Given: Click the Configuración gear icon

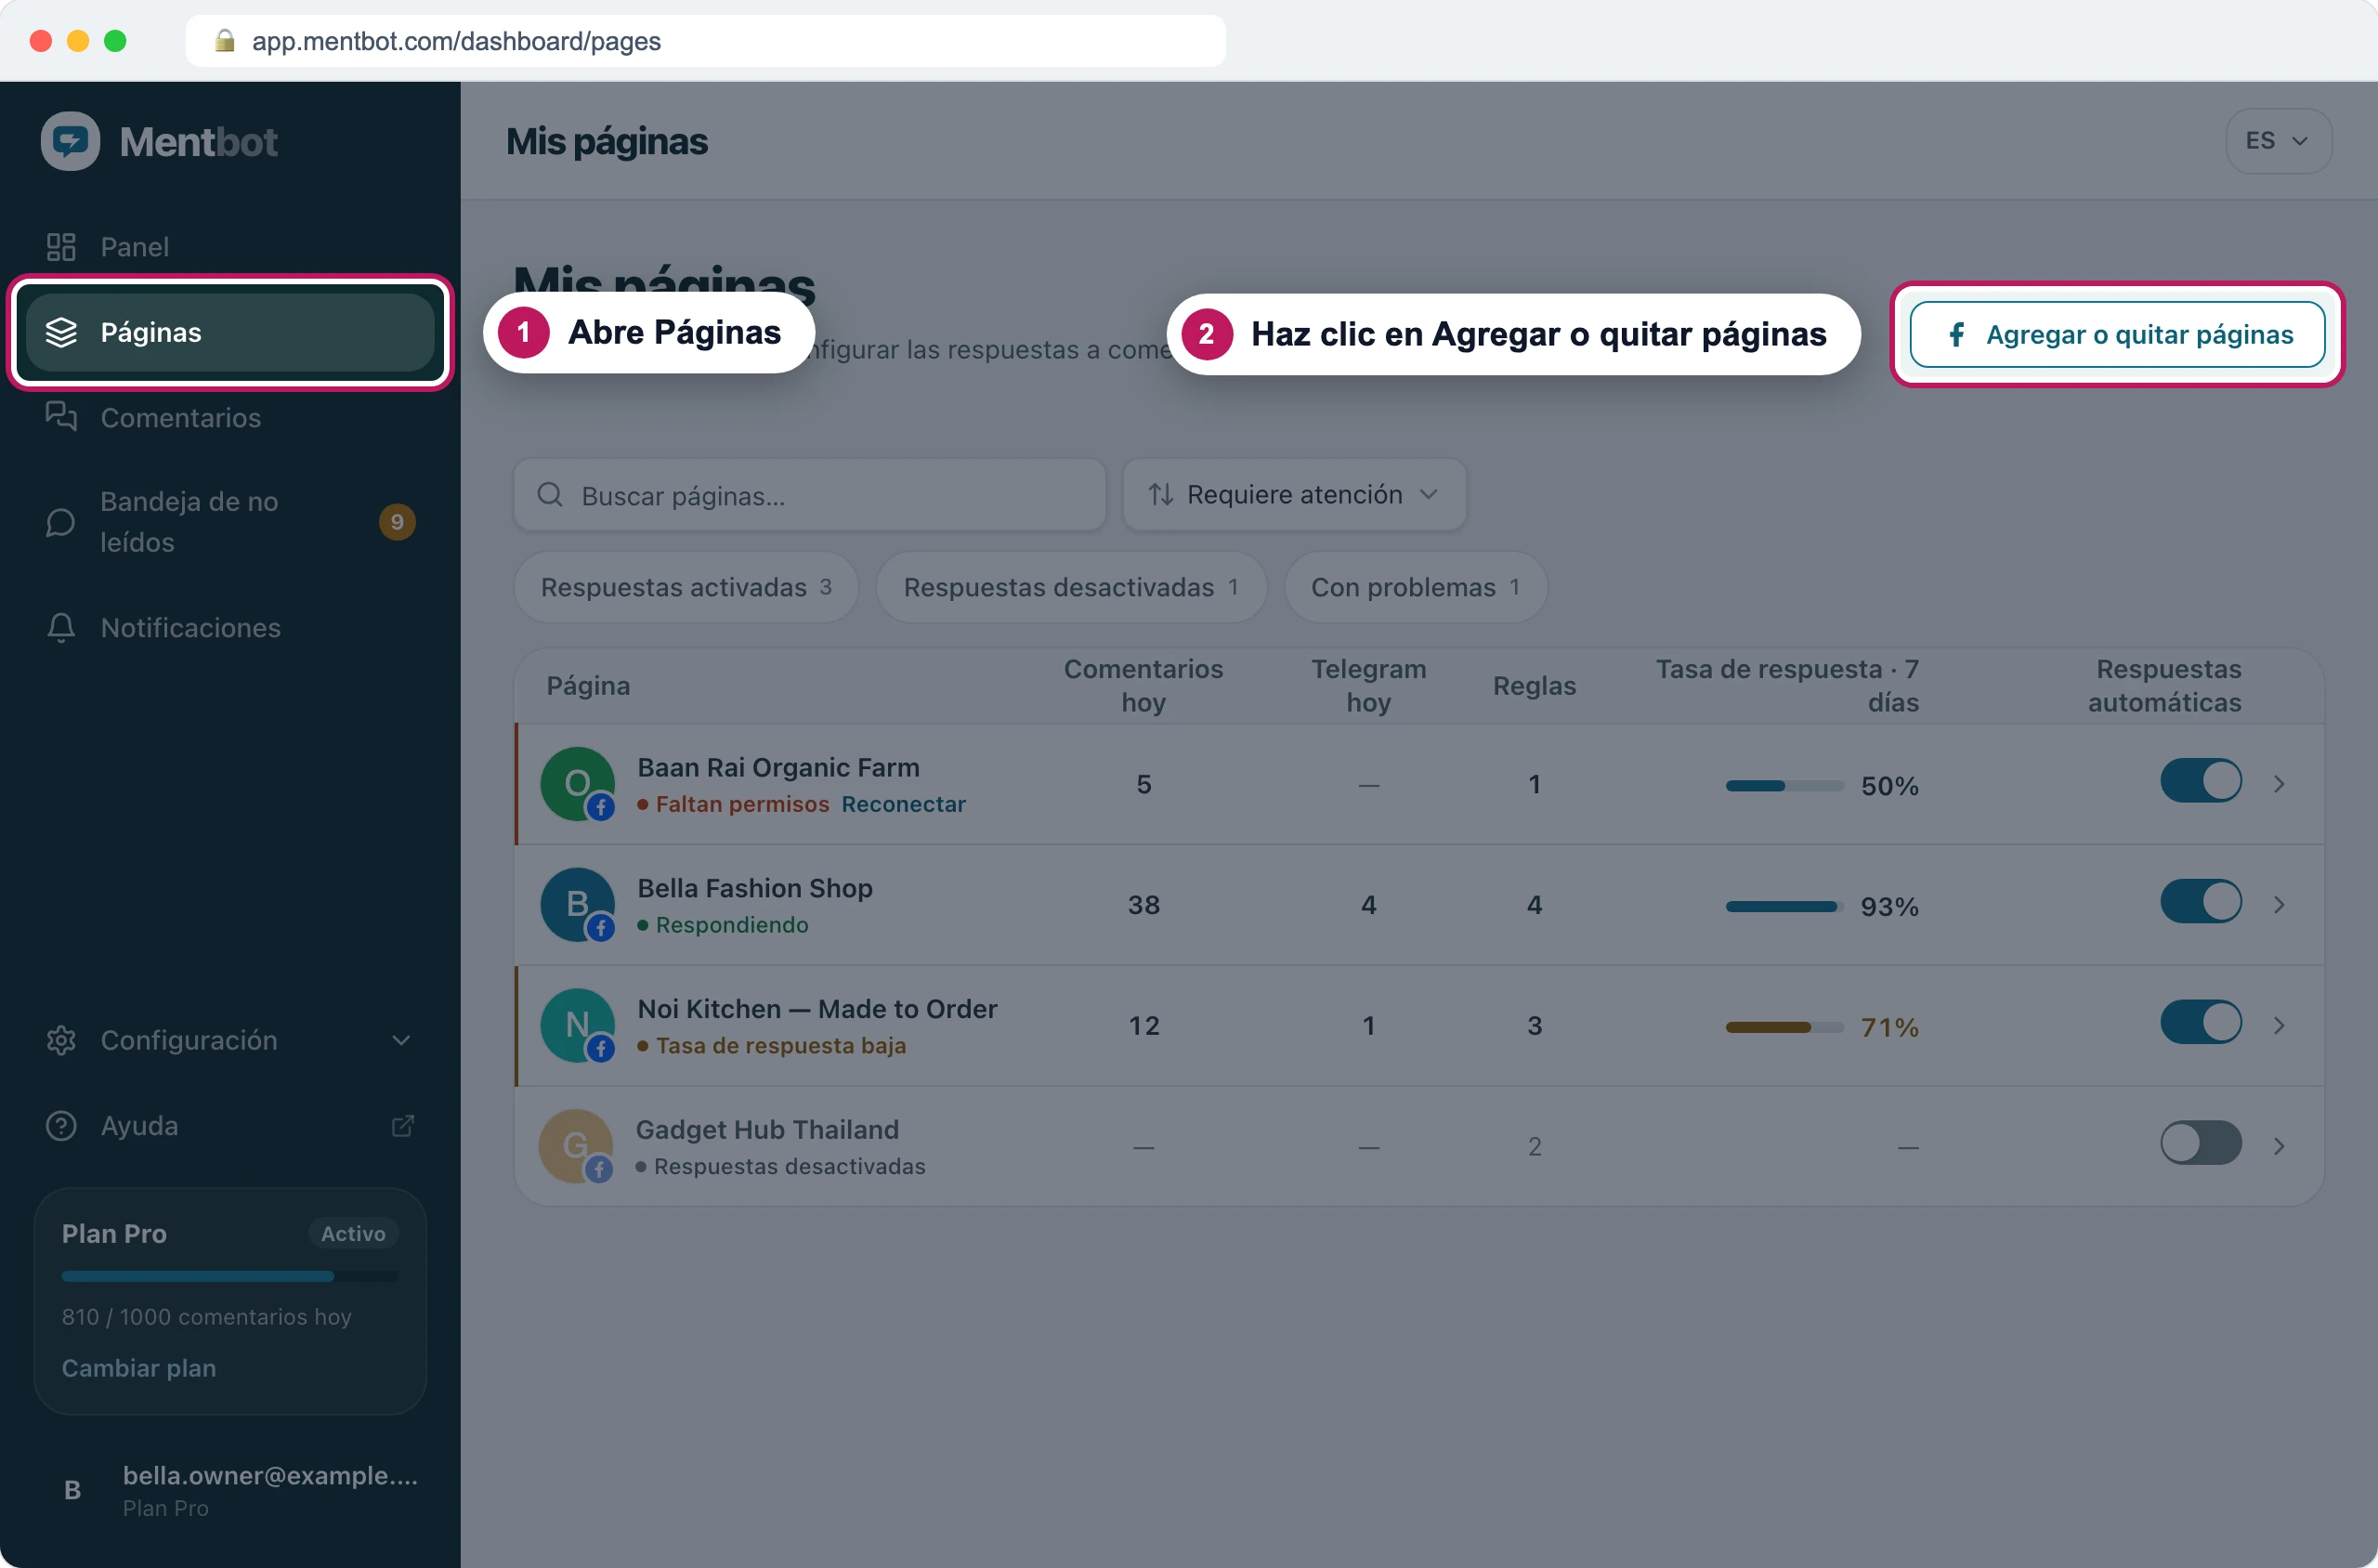Looking at the screenshot, I should [x=61, y=1040].
